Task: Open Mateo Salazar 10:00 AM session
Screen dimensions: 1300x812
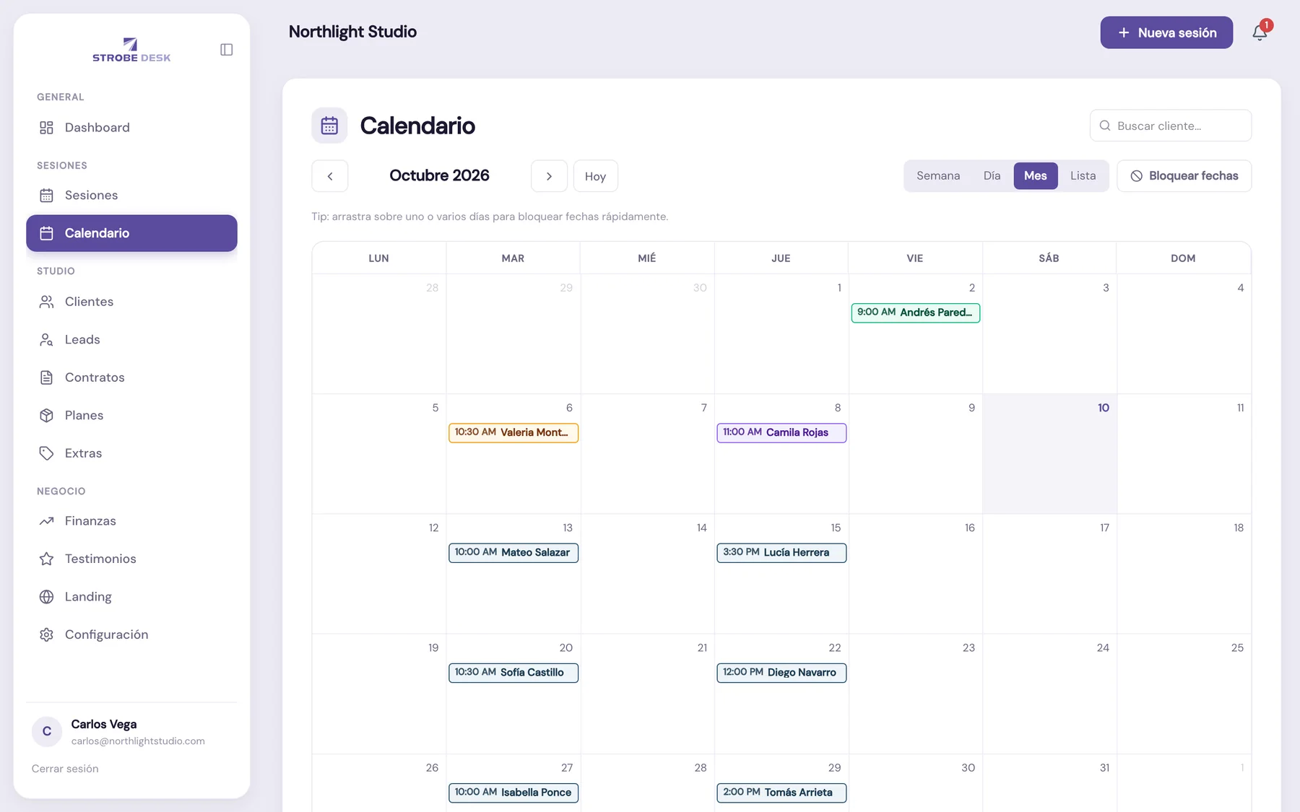Action: [x=513, y=552]
